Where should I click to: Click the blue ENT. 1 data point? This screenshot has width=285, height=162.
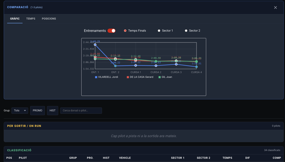(x=95, y=45)
